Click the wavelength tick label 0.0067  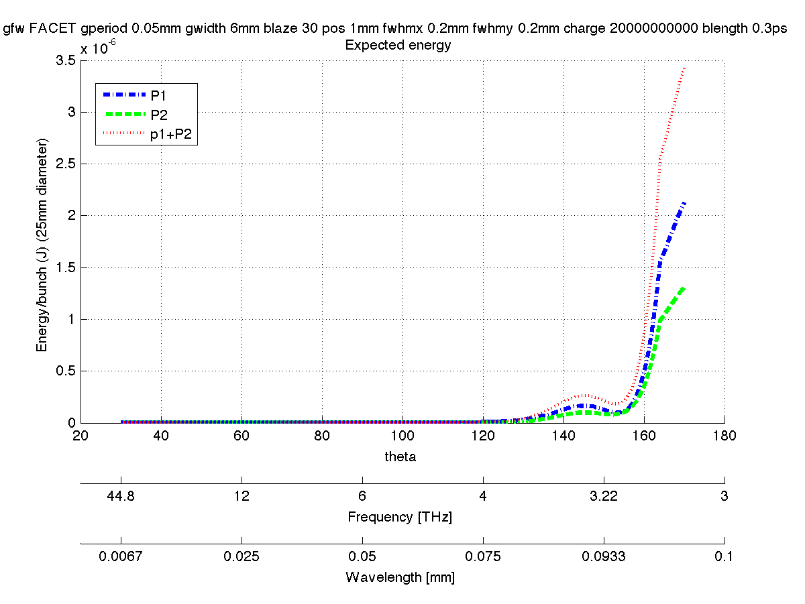click(121, 556)
